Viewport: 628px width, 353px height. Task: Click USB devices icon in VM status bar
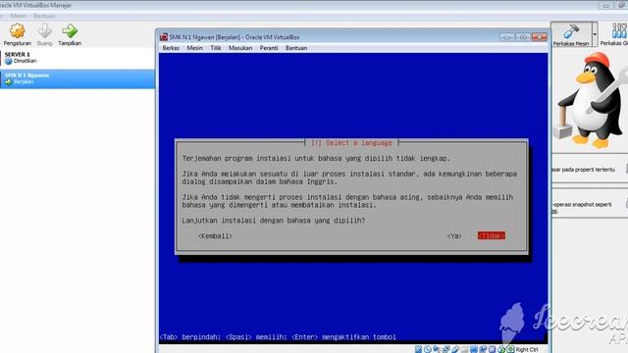[x=455, y=349]
